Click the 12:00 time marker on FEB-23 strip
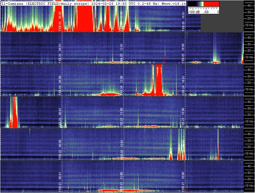The width and height of the screenshot is (255, 193). click(121, 111)
